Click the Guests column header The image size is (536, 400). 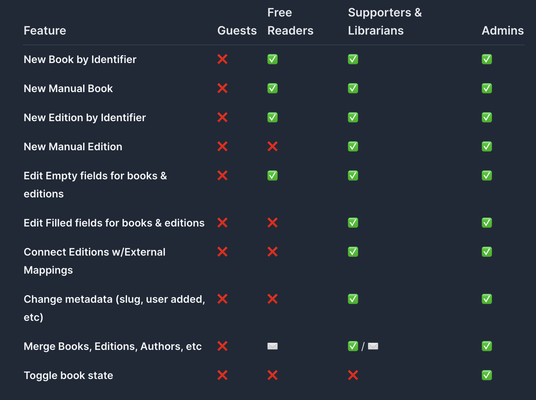(x=237, y=31)
